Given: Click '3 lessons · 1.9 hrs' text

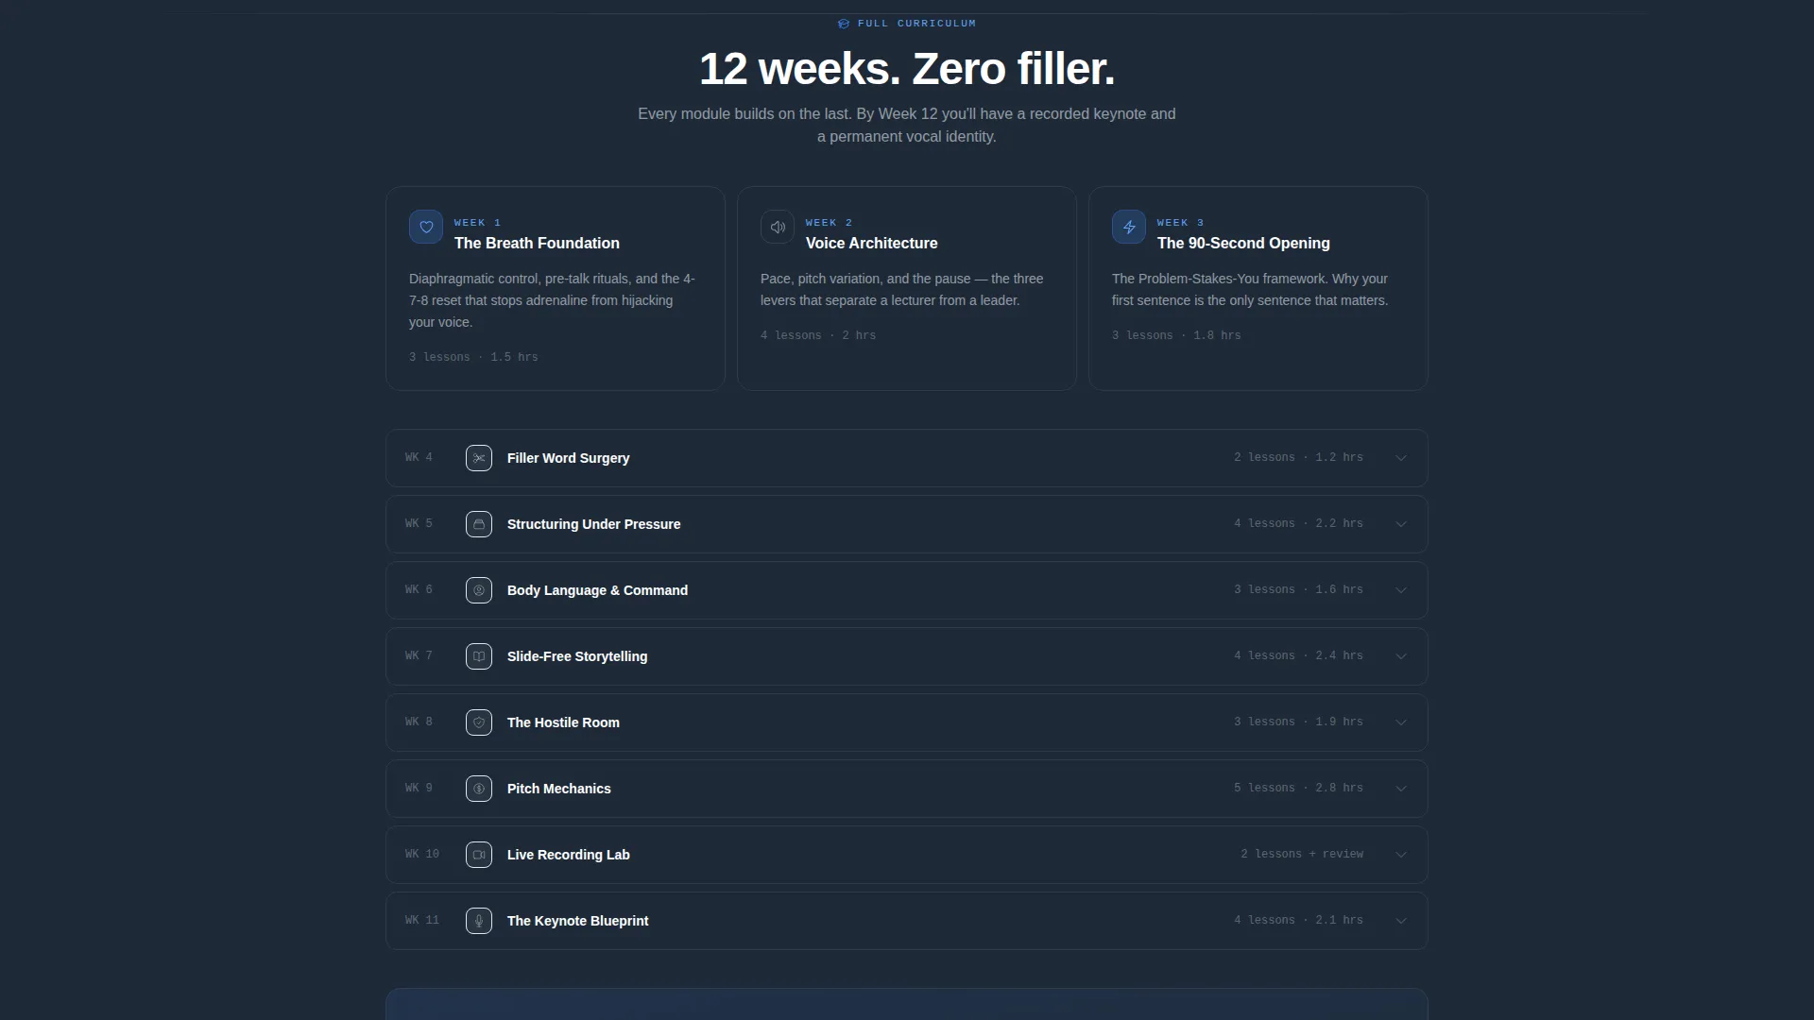Looking at the screenshot, I should tap(1298, 722).
